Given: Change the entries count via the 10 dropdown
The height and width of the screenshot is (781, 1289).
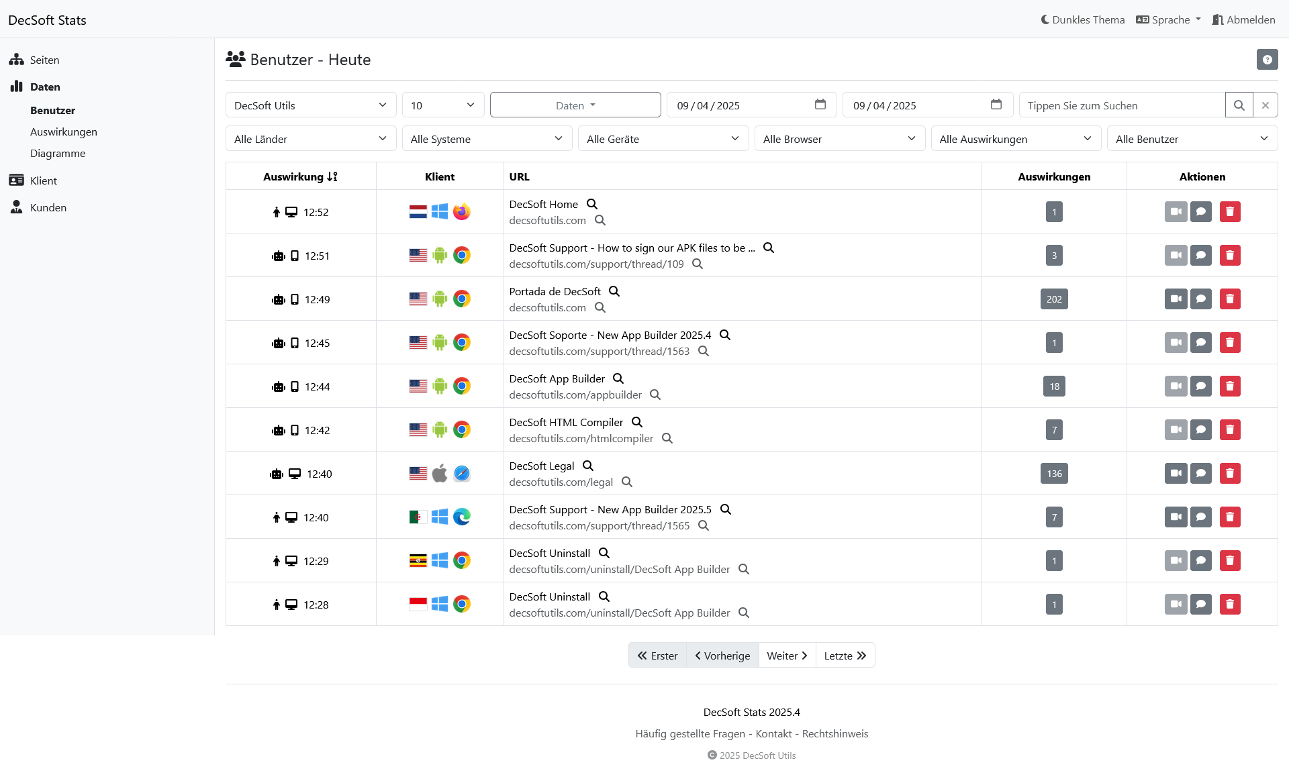Looking at the screenshot, I should point(442,105).
